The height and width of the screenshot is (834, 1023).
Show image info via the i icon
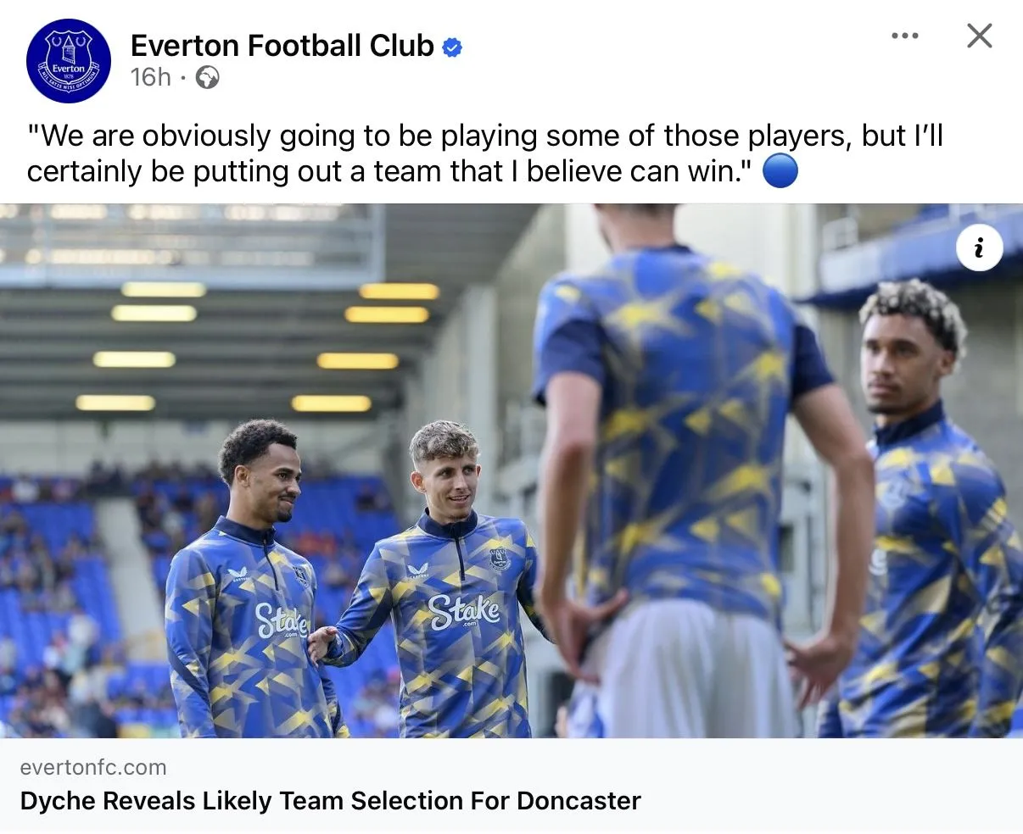[979, 247]
